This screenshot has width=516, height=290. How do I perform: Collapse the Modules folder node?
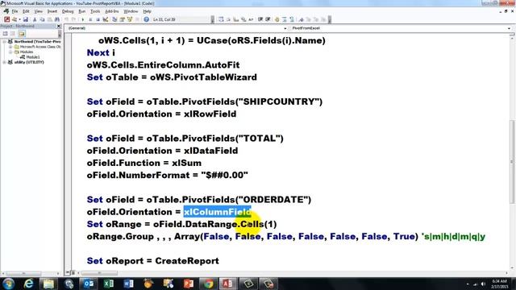tap(10, 52)
